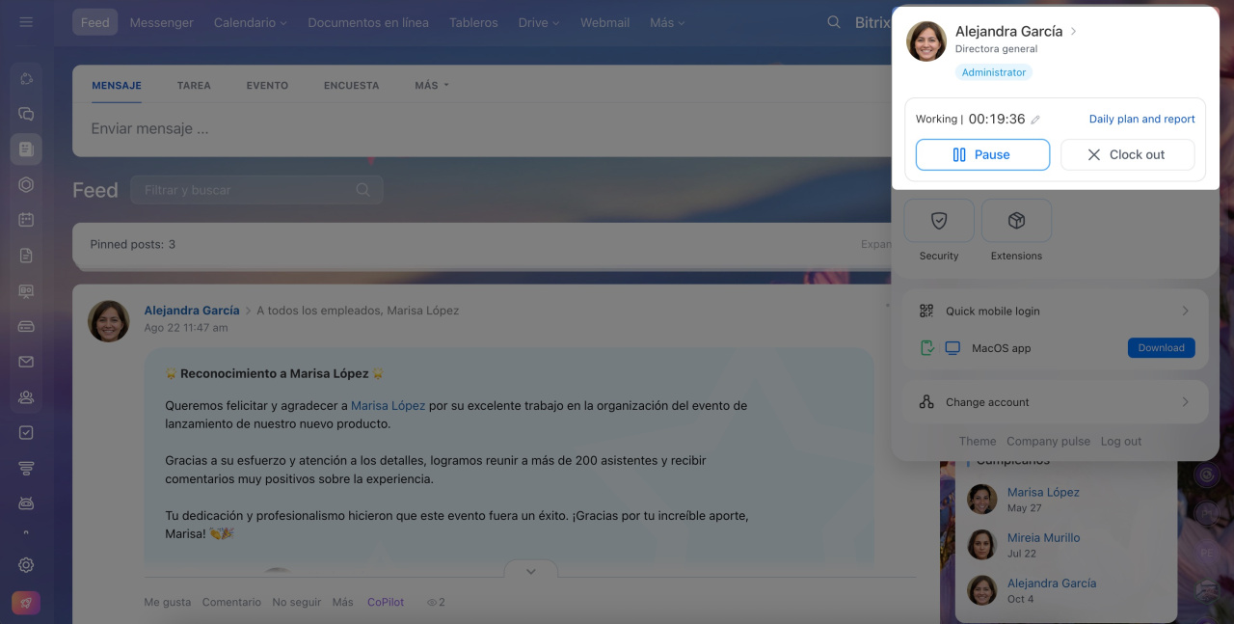Click the pencil icon beside the work timer
1234x624 pixels.
[x=1035, y=120]
